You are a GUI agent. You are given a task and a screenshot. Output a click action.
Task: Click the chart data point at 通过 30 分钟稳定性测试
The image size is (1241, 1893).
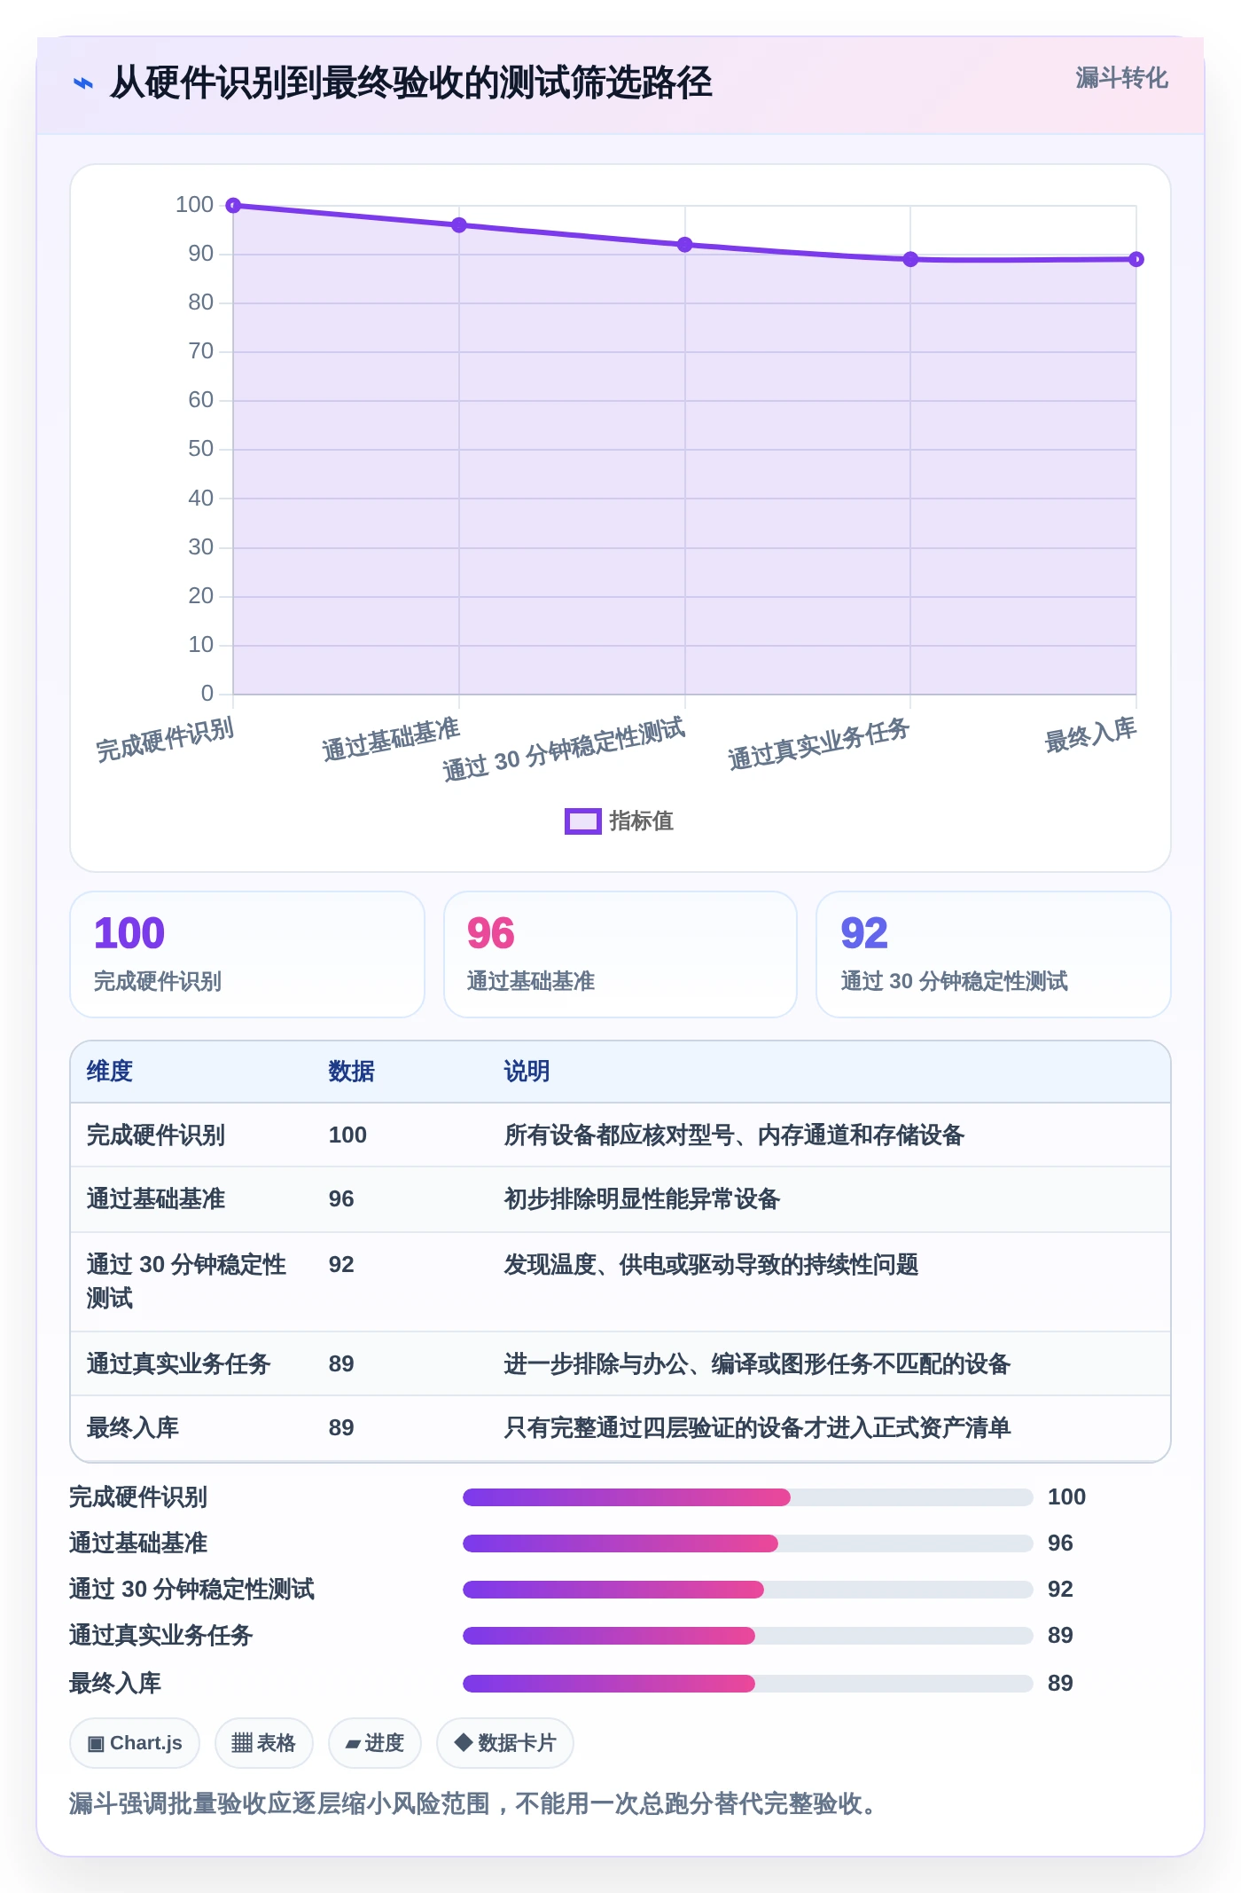685,245
